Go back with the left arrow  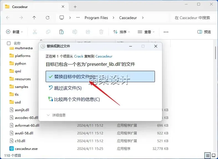click(8, 18)
